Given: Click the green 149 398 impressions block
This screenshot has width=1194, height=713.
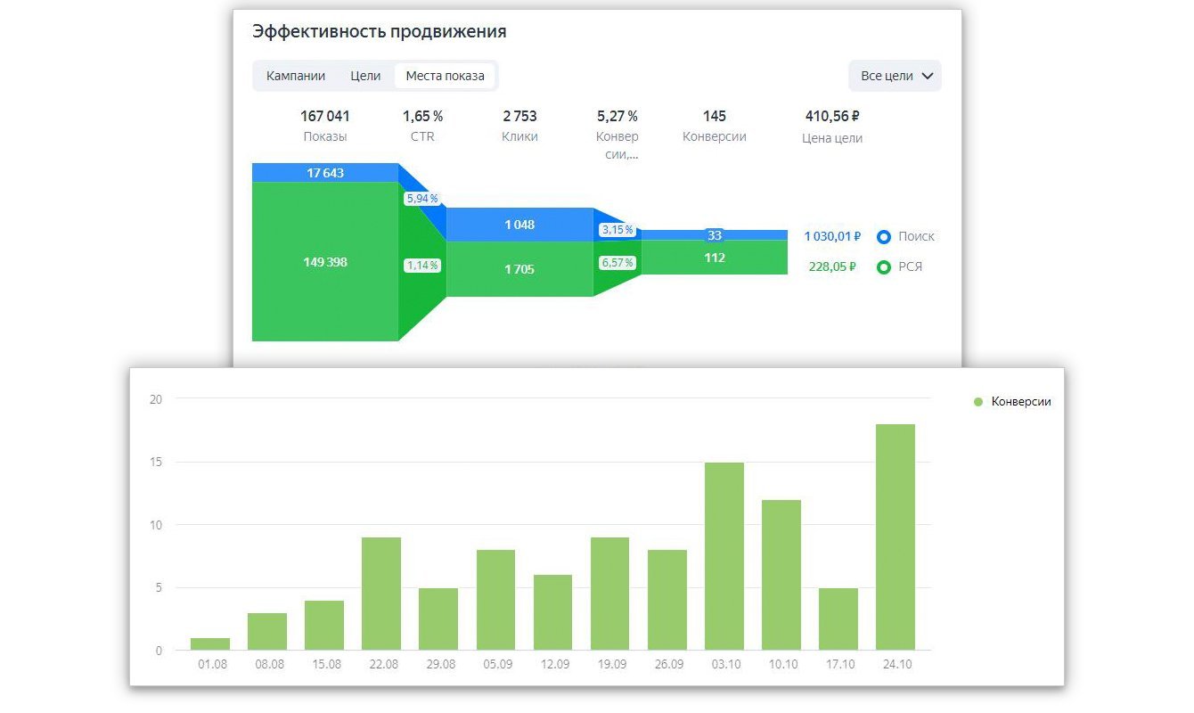Looking at the screenshot, I should tap(325, 262).
